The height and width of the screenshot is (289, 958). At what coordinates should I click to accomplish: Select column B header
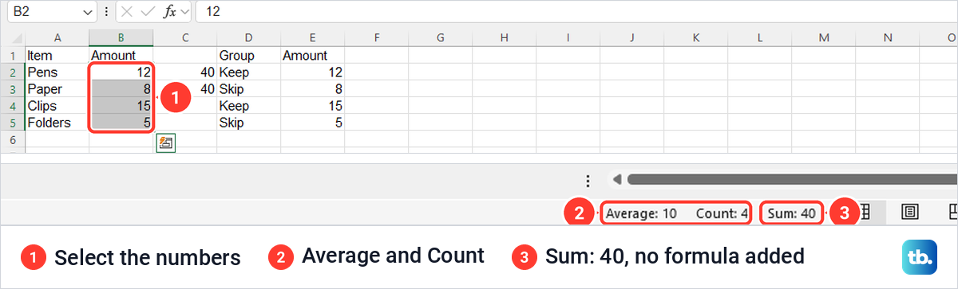121,38
